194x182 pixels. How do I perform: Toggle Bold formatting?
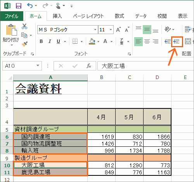tap(41, 41)
